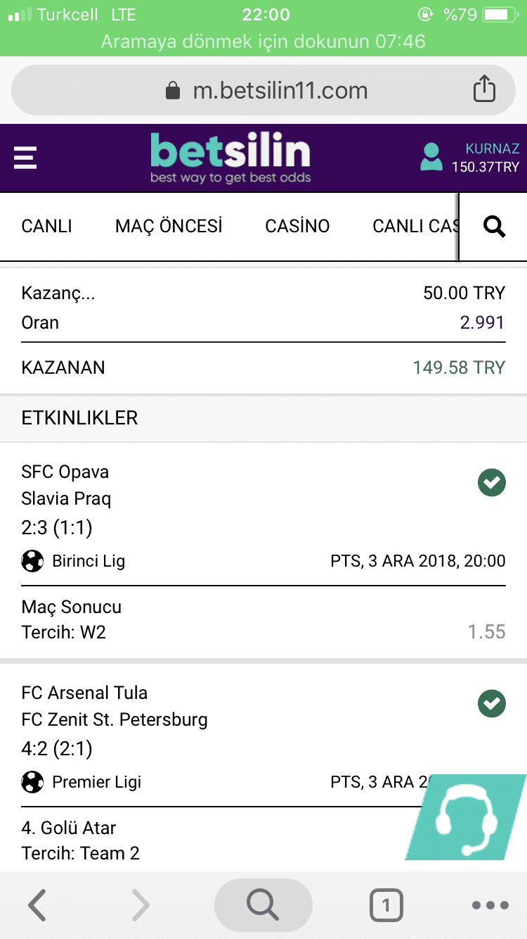This screenshot has height=939, width=527.
Task: Tap the 150.37TRY account balance
Action: tap(486, 168)
